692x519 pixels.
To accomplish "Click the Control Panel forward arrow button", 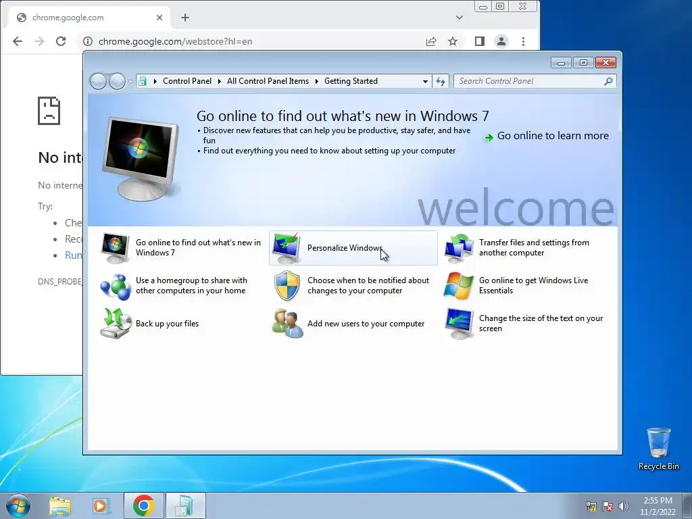I will click(117, 81).
